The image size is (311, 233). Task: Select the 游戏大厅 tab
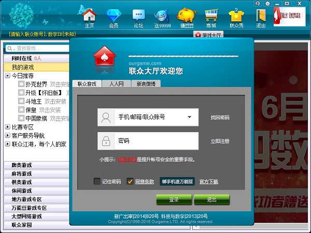pyautogui.click(x=208, y=35)
